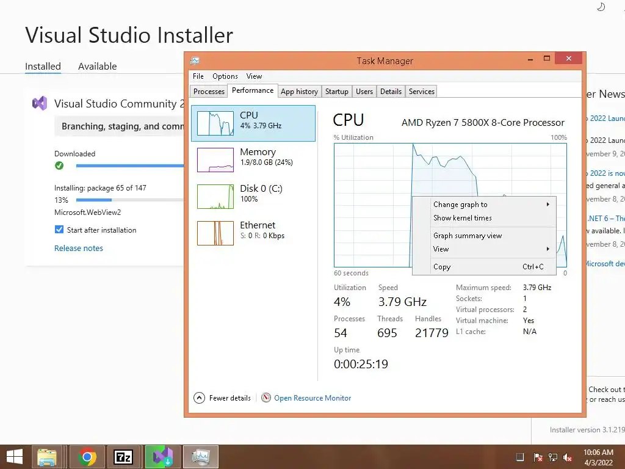This screenshot has height=469, width=625.
Task: Click the Up time value 0:00:25:19
Action: (x=361, y=364)
